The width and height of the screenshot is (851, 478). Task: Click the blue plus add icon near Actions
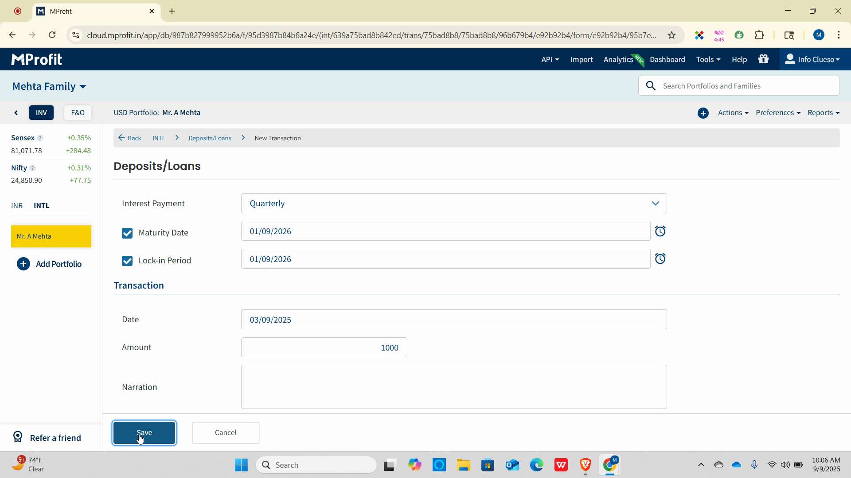[703, 113]
